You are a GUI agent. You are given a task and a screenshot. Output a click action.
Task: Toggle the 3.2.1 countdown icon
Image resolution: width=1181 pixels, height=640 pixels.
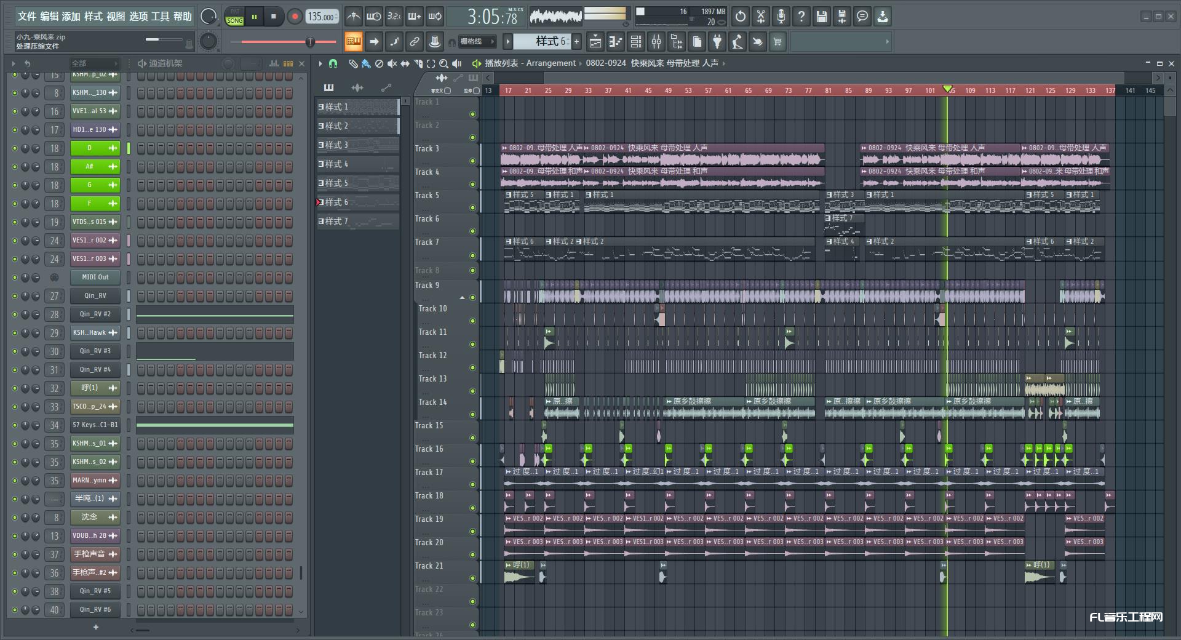pyautogui.click(x=394, y=17)
